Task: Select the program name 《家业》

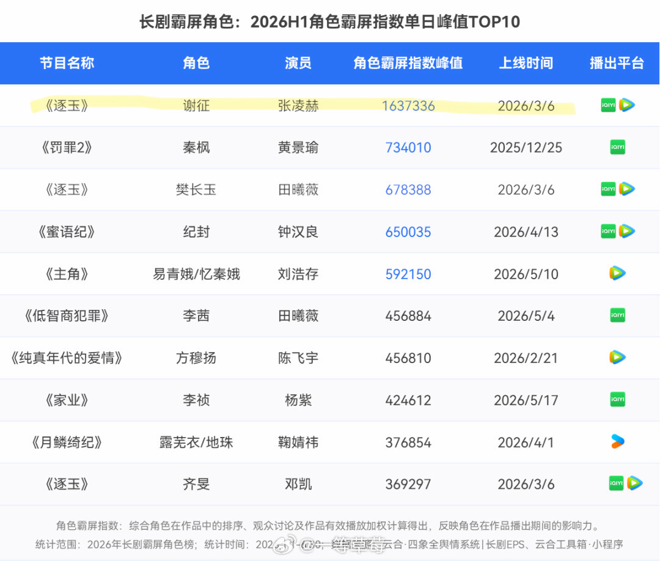Action: tap(67, 400)
